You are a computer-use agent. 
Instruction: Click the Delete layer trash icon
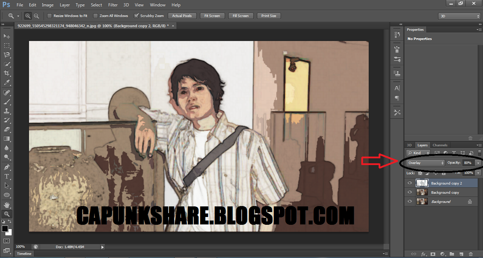[471, 254]
